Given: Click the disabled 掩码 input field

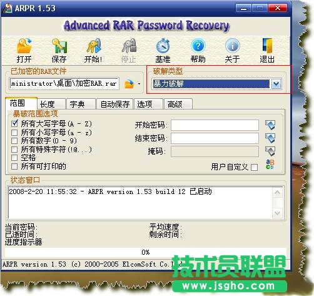Looking at the screenshot, I should (x=215, y=151).
